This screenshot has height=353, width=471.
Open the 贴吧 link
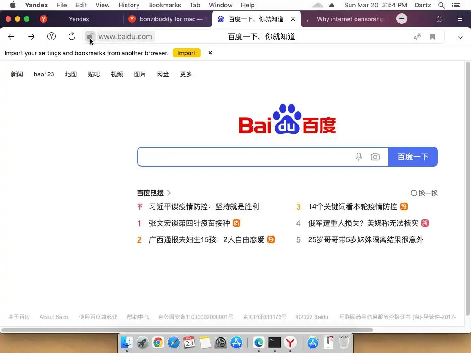click(94, 74)
